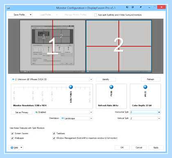This screenshot has width=172, height=158.
Task: Toggle the Window Management checkbox
Action: (x=54, y=138)
